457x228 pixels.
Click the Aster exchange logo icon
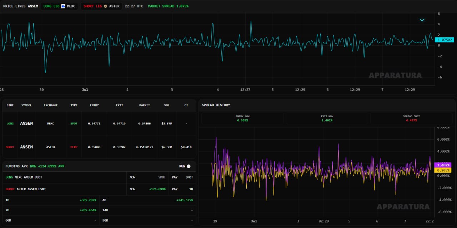[x=105, y=6]
